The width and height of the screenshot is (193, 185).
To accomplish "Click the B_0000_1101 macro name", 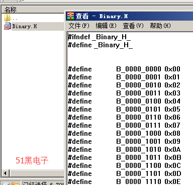I will 139,174.
